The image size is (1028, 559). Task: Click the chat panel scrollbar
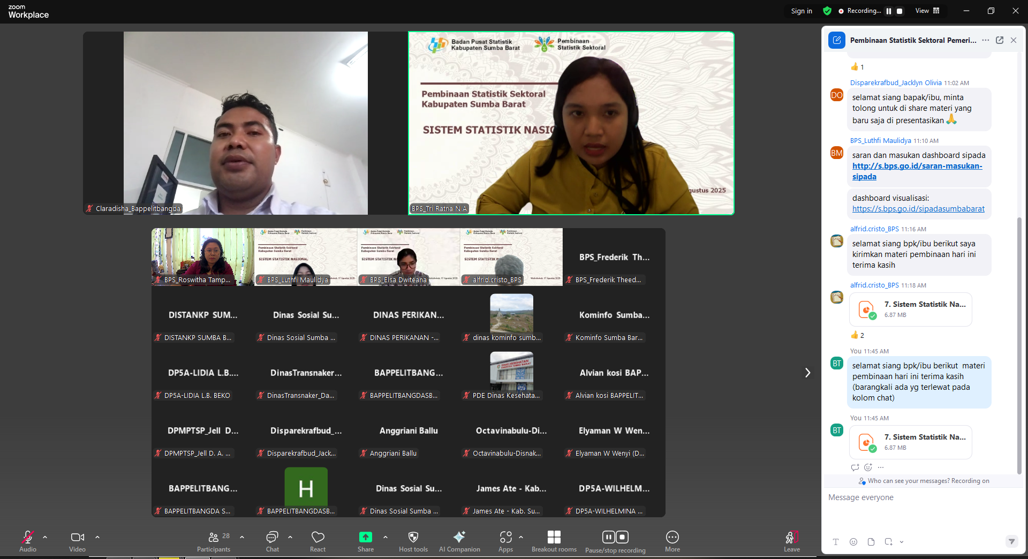point(1019,343)
